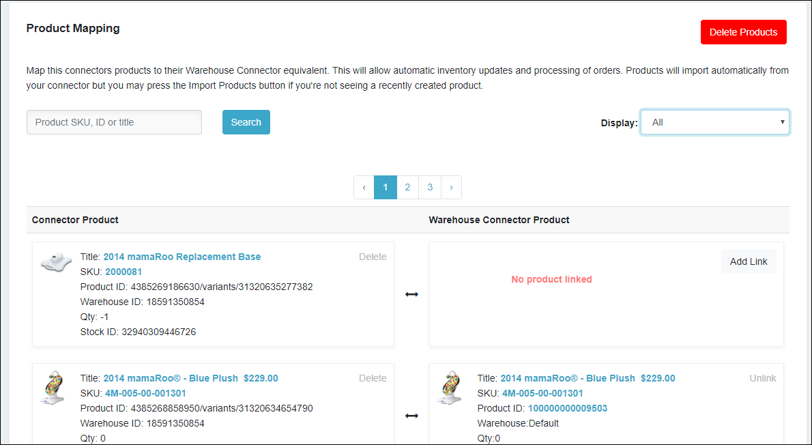Click Add Link for the unlinked product
Viewport: 812px width, 445px height.
[x=749, y=261]
